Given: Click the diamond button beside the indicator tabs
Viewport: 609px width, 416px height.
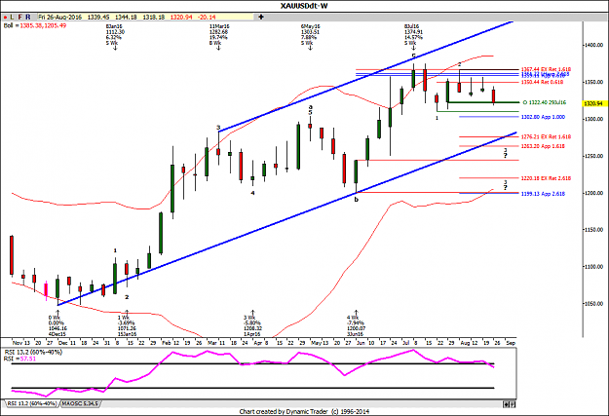Looking at the screenshot, I should 507,404.
